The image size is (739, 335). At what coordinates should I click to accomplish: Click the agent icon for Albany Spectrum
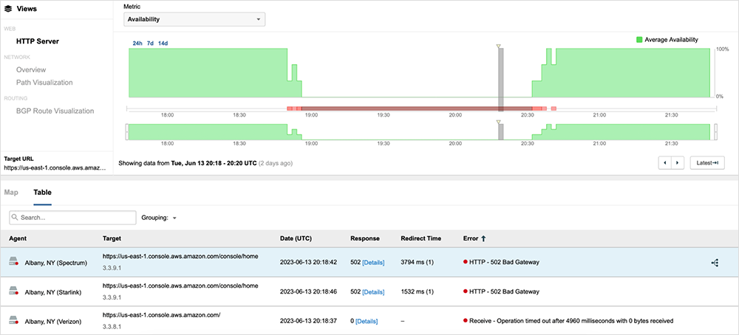pos(14,263)
